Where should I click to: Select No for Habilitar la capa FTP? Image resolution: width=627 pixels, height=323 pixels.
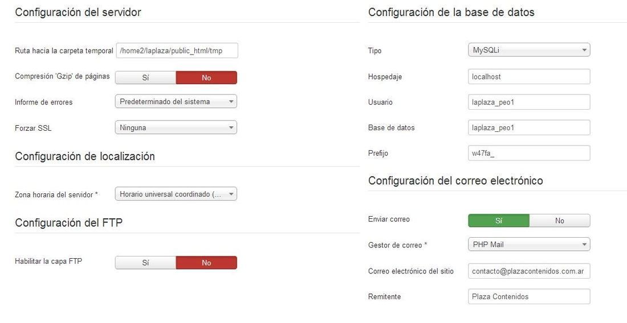pos(206,263)
